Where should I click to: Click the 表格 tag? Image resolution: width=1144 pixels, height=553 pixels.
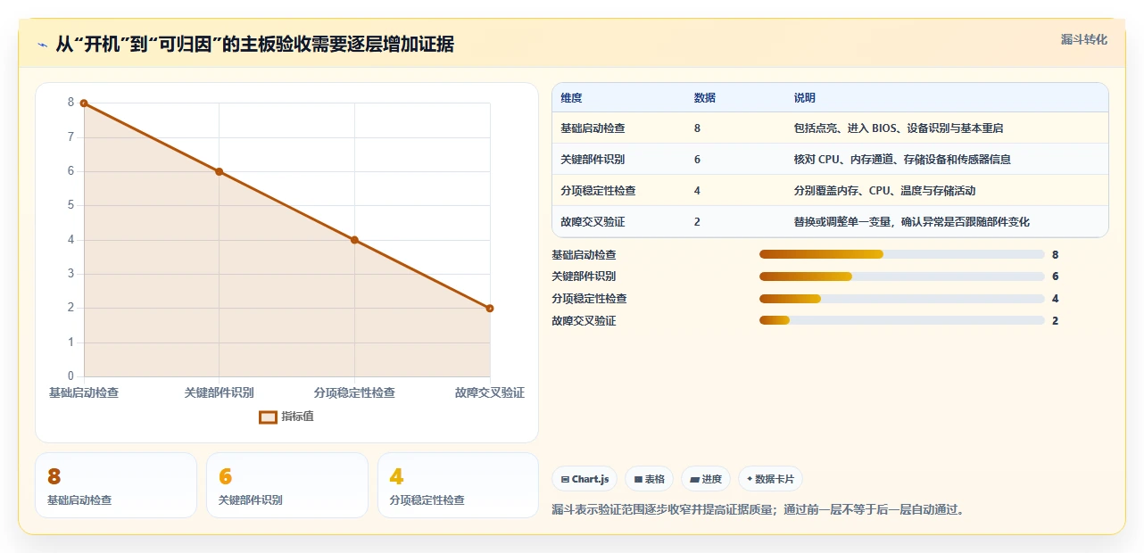tap(649, 479)
